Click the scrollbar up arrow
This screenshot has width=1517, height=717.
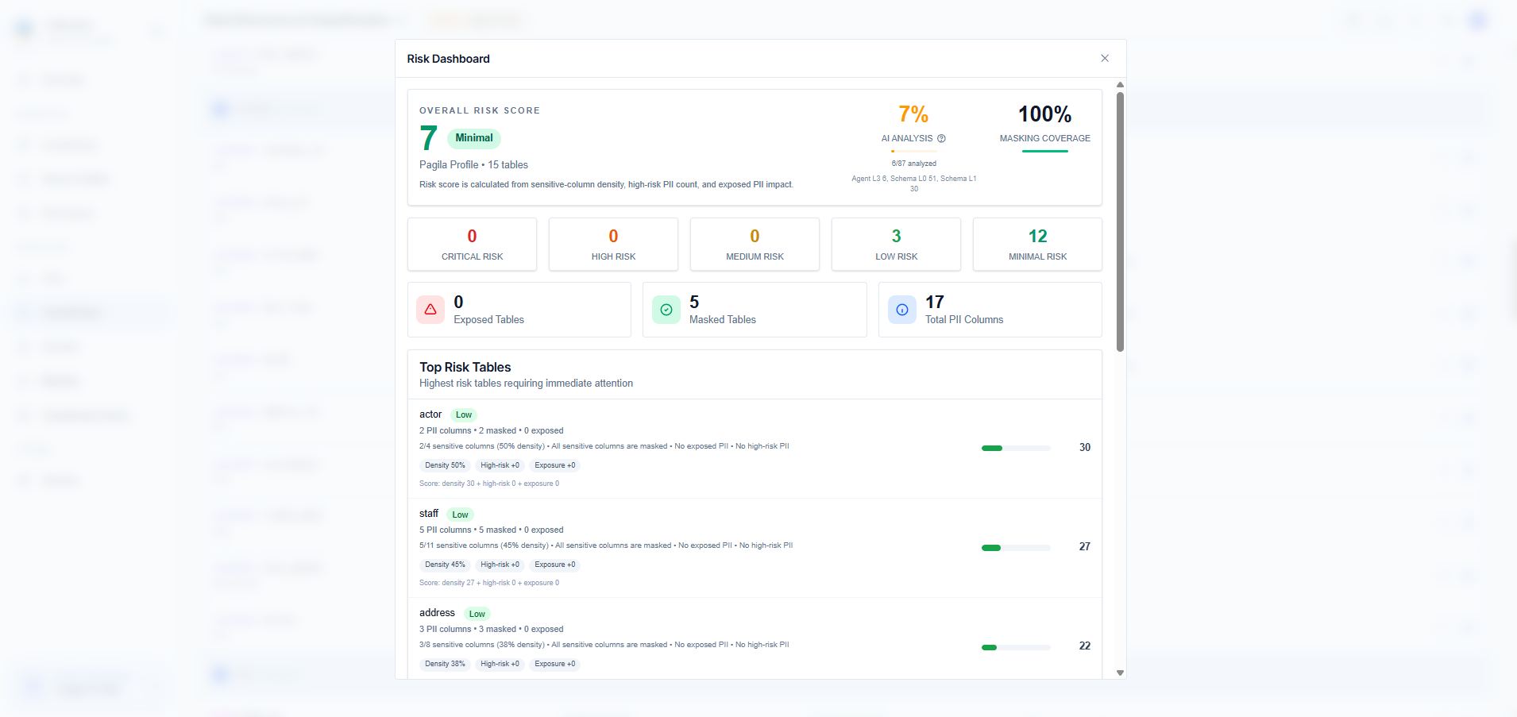tap(1120, 84)
